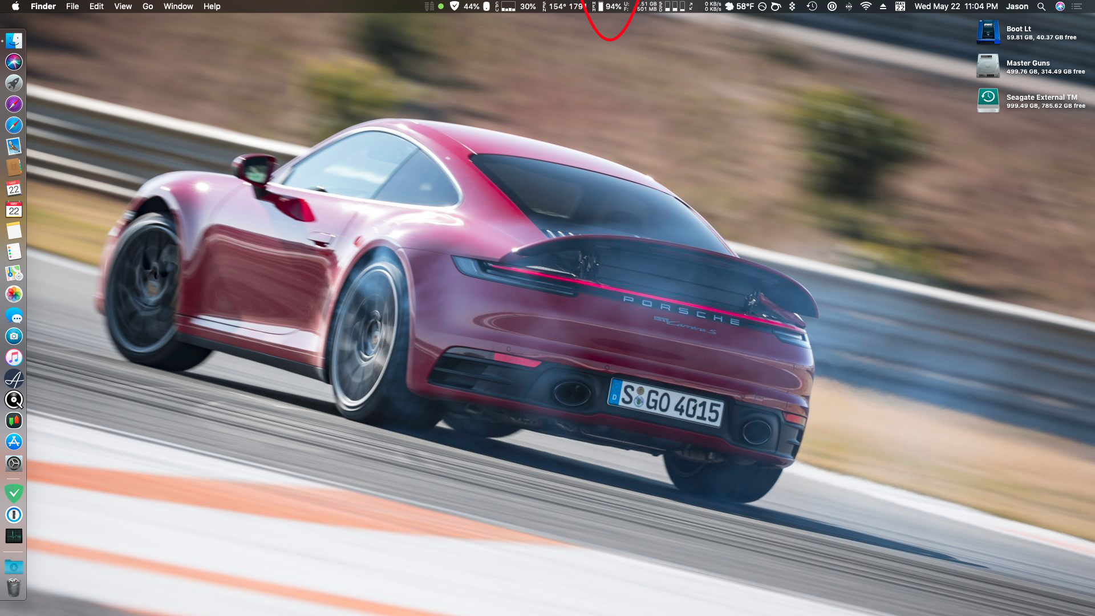Open the Edit menu
The image size is (1095, 616).
pyautogui.click(x=96, y=6)
